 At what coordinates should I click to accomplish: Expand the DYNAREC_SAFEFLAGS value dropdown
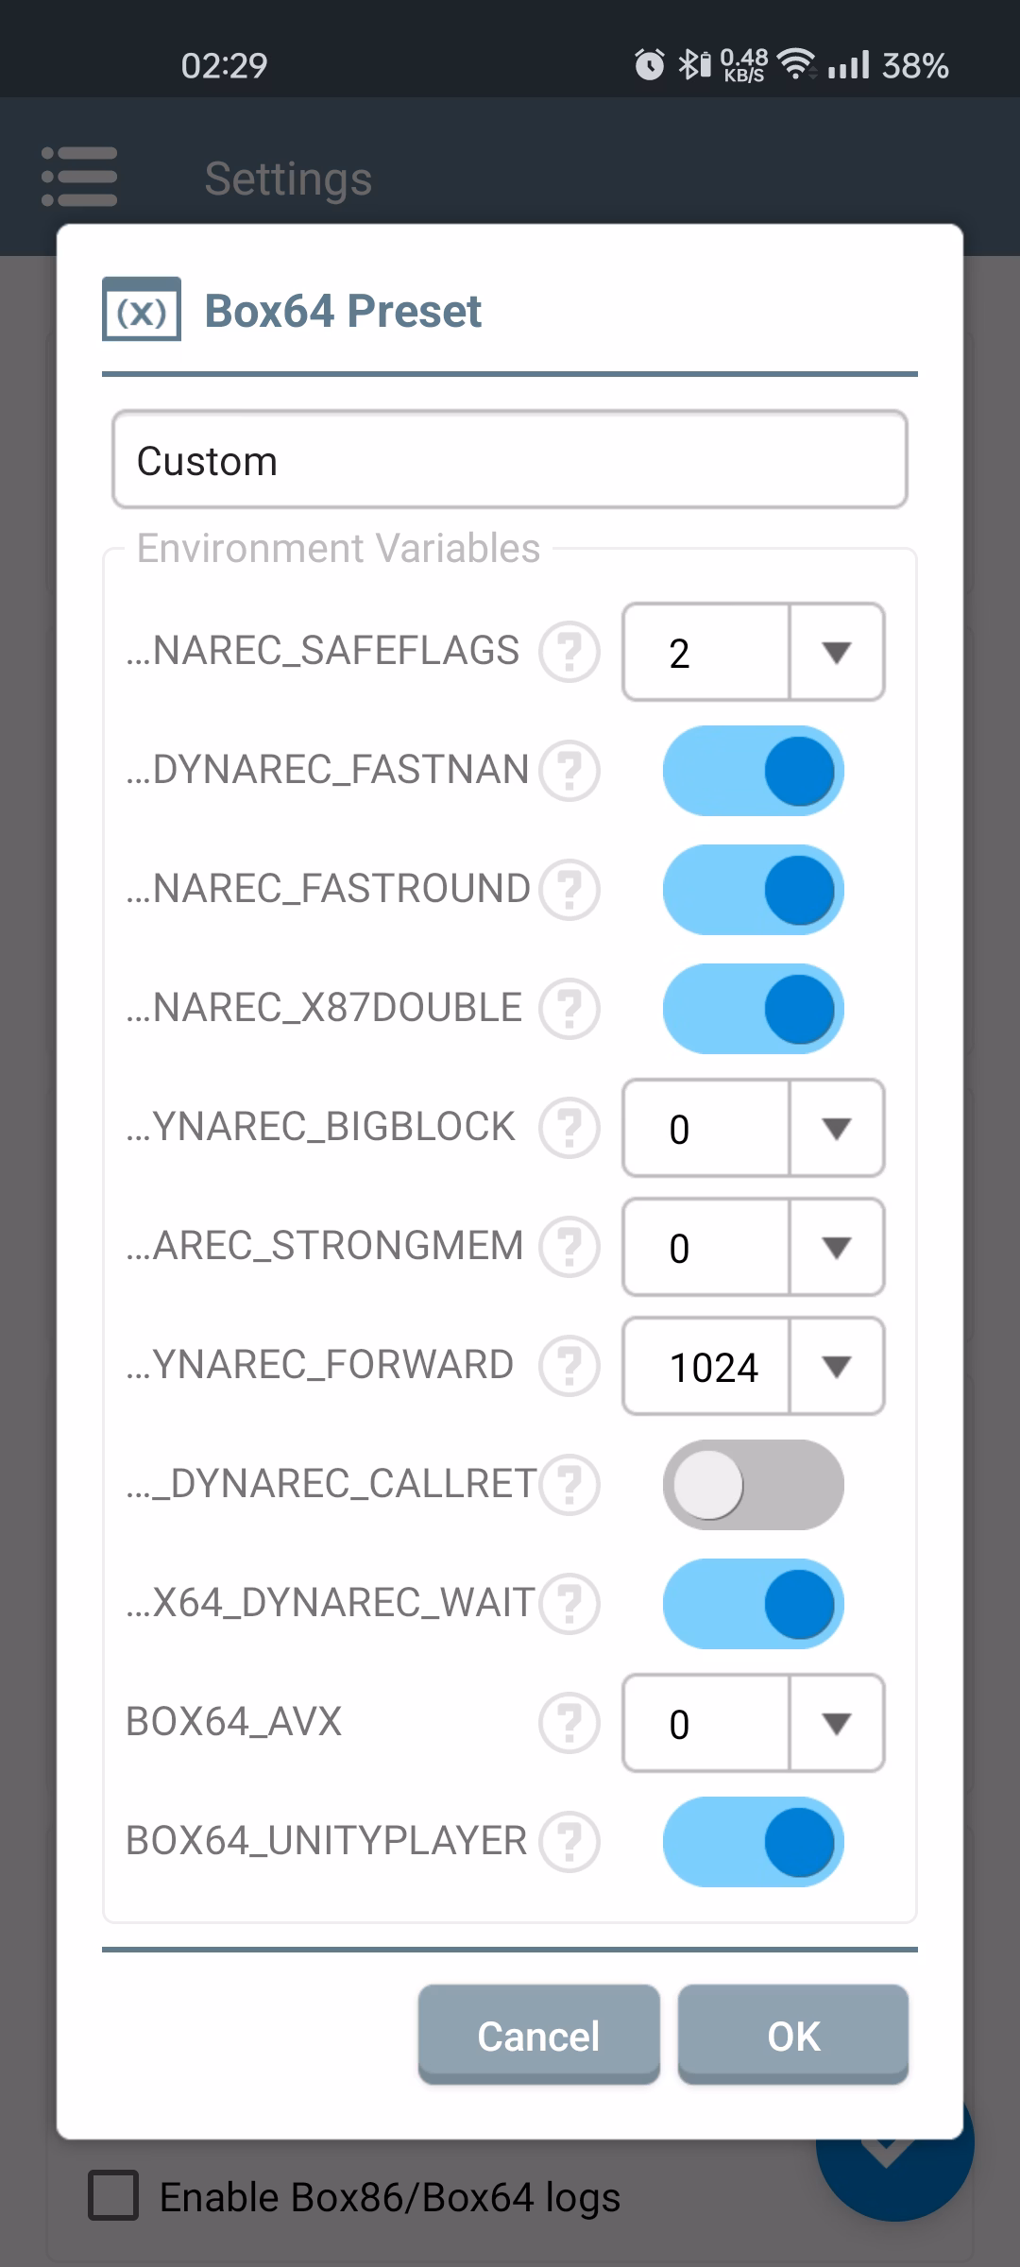tap(753, 652)
